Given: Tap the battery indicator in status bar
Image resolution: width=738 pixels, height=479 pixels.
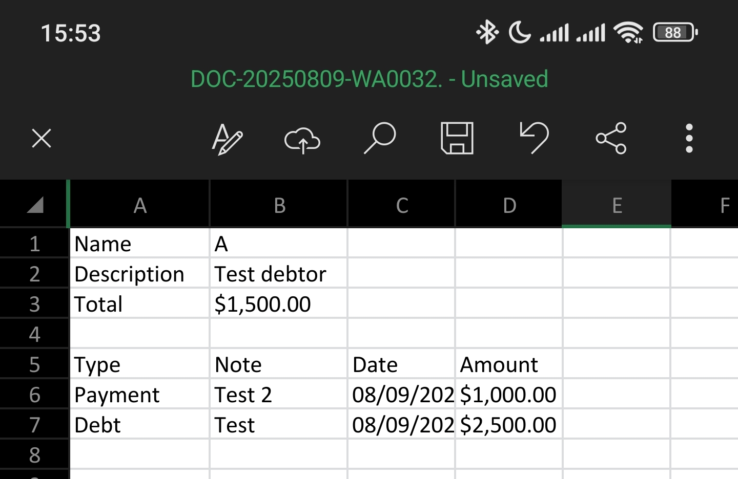Looking at the screenshot, I should point(674,33).
